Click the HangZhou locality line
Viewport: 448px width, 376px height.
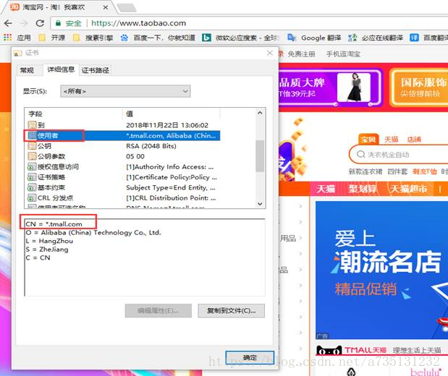click(x=49, y=241)
